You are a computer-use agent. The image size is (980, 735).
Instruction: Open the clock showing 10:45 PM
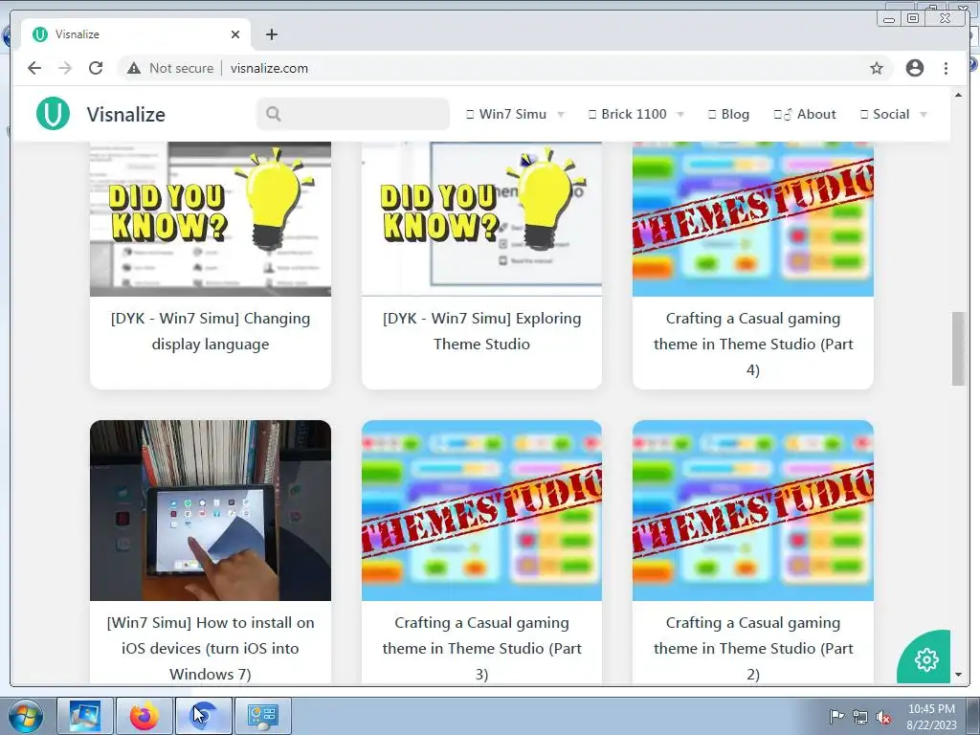click(931, 716)
